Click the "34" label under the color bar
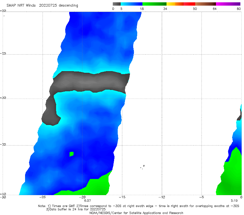Image resolution: width=244 pixels, height=215 pixels. pyautogui.click(x=165, y=9)
